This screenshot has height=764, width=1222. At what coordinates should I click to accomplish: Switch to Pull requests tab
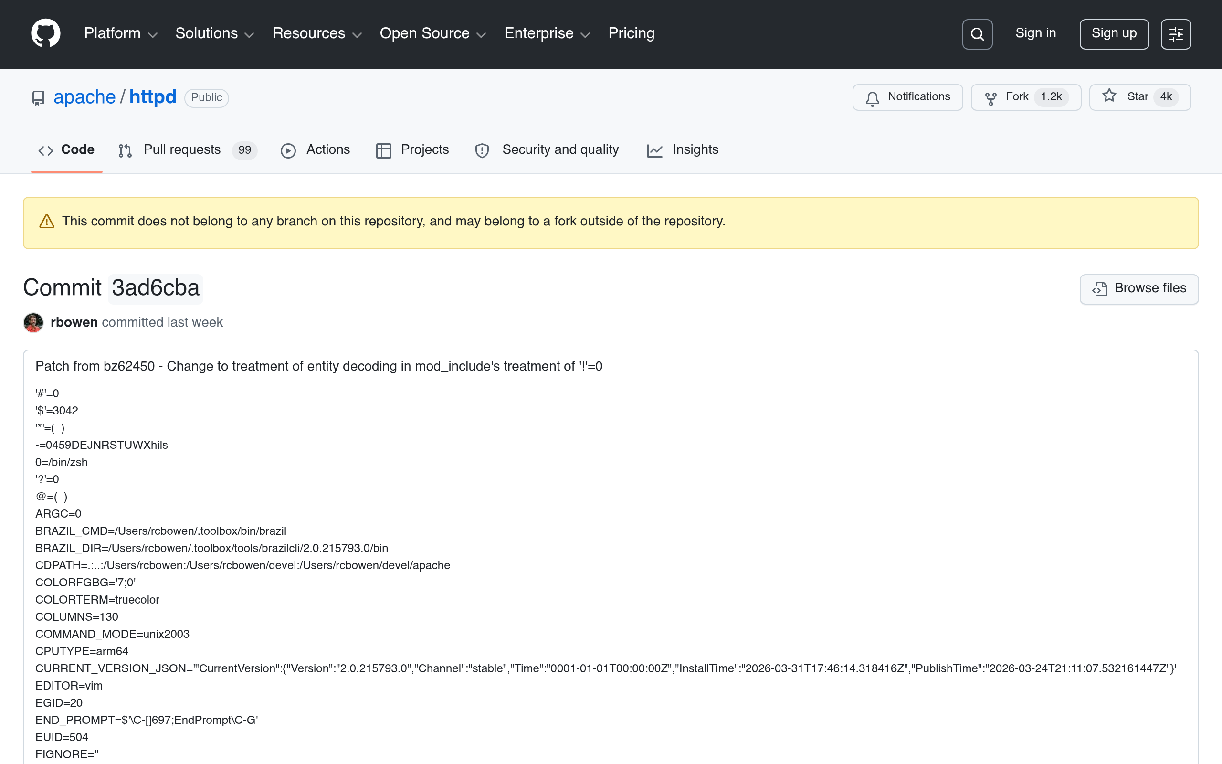click(187, 150)
